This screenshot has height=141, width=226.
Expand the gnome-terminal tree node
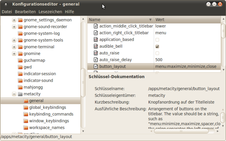tap(14, 47)
